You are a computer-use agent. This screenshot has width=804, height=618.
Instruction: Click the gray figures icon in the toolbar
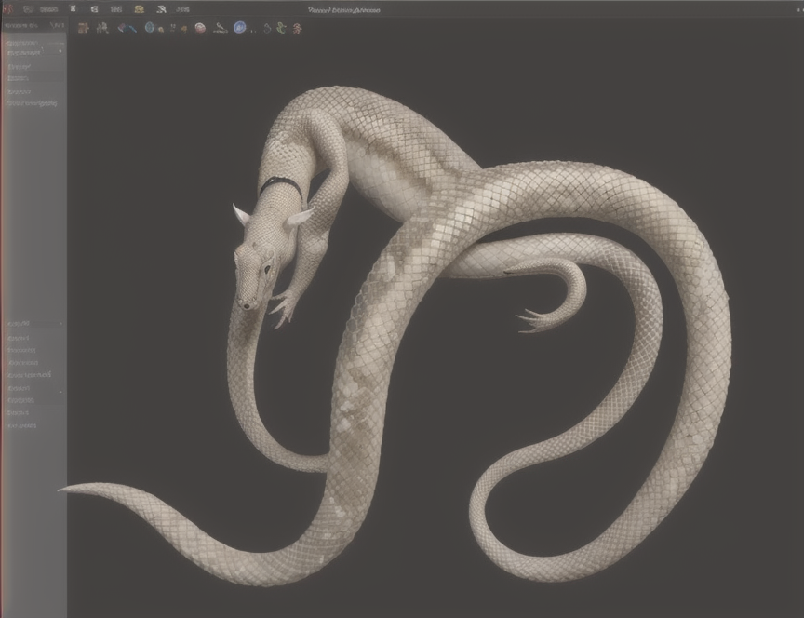102,28
